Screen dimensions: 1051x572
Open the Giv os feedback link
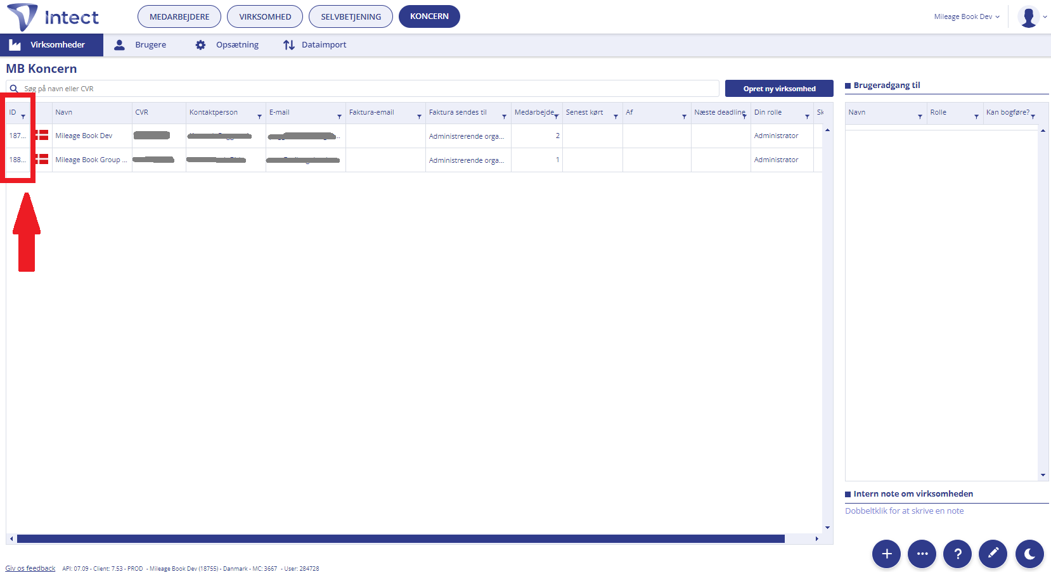click(x=30, y=568)
